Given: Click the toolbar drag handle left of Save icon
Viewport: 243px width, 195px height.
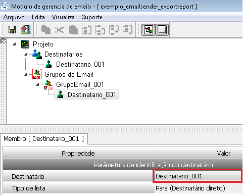Looking at the screenshot, I should coord(2,30).
